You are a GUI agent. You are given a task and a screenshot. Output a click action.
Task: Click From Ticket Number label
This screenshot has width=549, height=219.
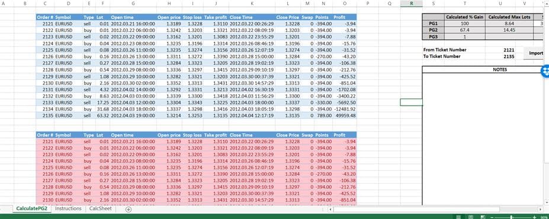[x=445, y=50]
